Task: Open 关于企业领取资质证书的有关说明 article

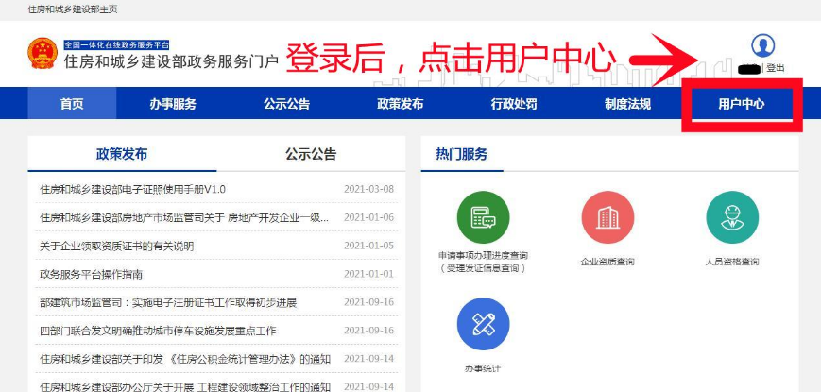Action: 116,246
